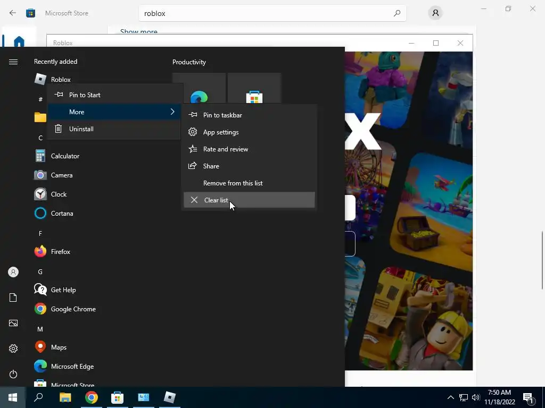The width and height of the screenshot is (545, 408).
Task: Click the letter M group header
Action: pos(40,329)
